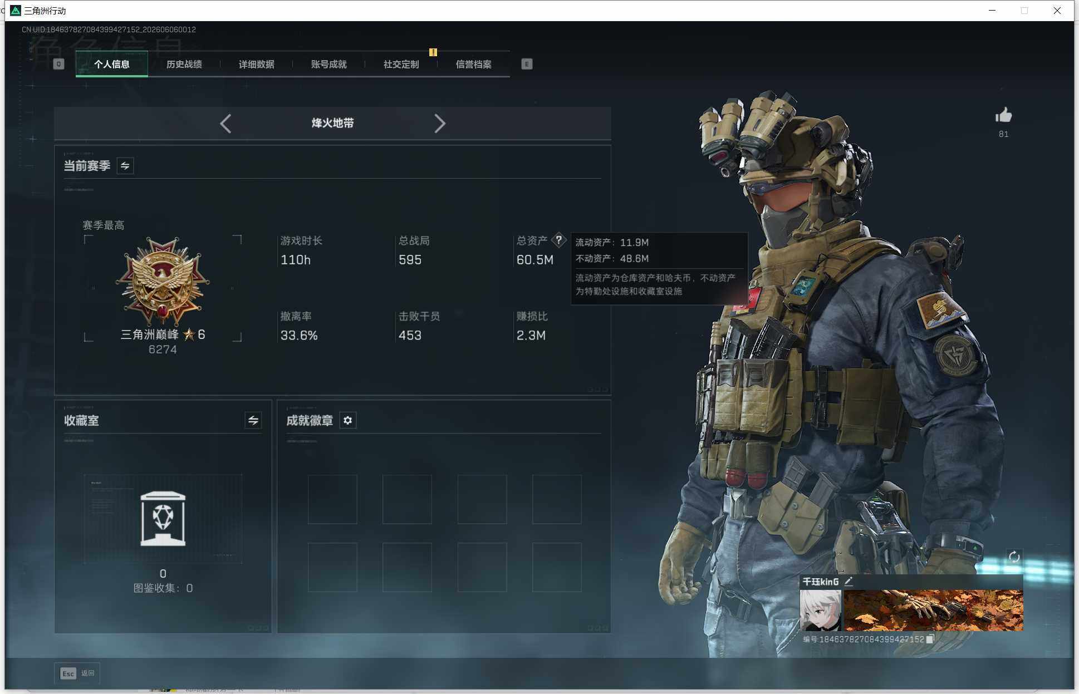Toggle the 收藏室 swap icon
1079x694 pixels.
pos(253,420)
